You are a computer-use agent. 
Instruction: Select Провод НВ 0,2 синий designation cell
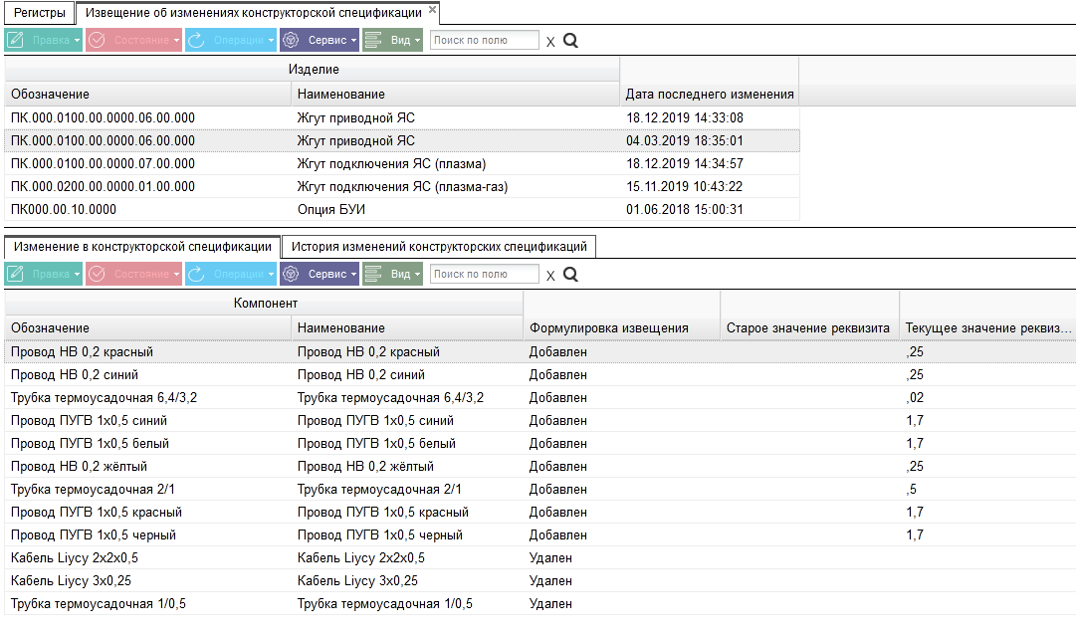[148, 375]
